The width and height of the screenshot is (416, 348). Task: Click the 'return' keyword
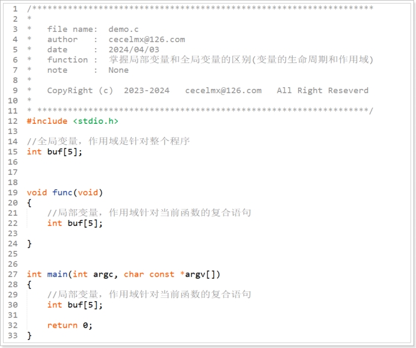(63, 325)
